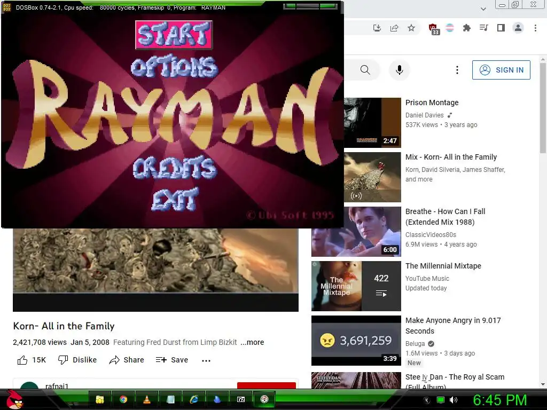Expand the description with ...more
This screenshot has width=547, height=410.
point(252,342)
